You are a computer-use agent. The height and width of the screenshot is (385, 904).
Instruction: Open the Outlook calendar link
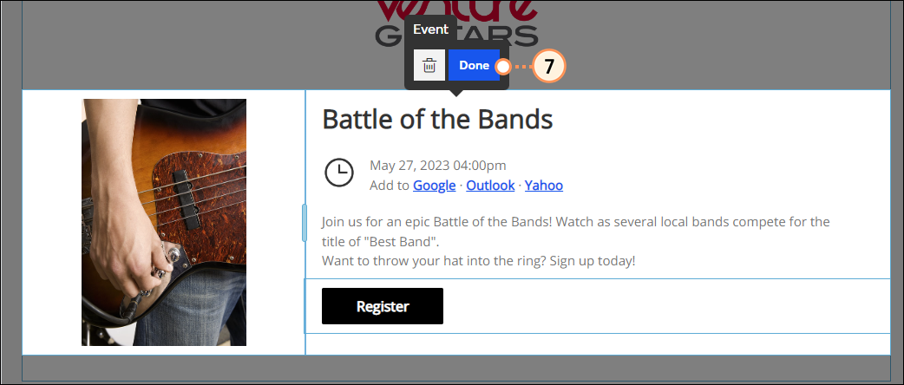(x=490, y=186)
